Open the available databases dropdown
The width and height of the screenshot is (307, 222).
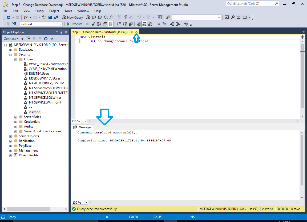61,24
